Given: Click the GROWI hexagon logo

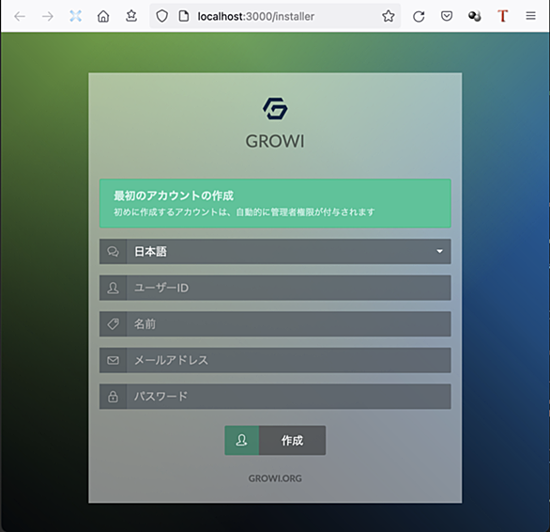Looking at the screenshot, I should click(275, 109).
